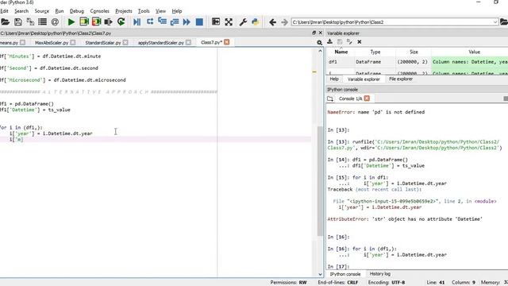Click the Remove all variables X icon
The image size is (508, 286).
coord(360,41)
